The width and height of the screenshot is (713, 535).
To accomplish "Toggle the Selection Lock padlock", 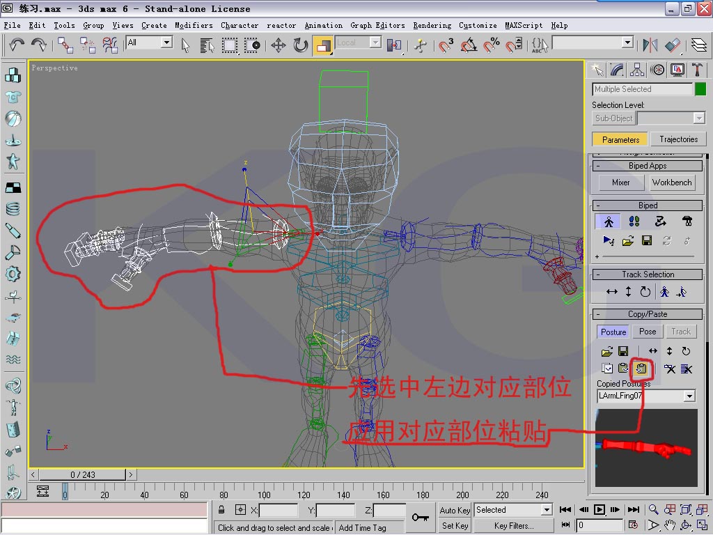I will coord(221,509).
